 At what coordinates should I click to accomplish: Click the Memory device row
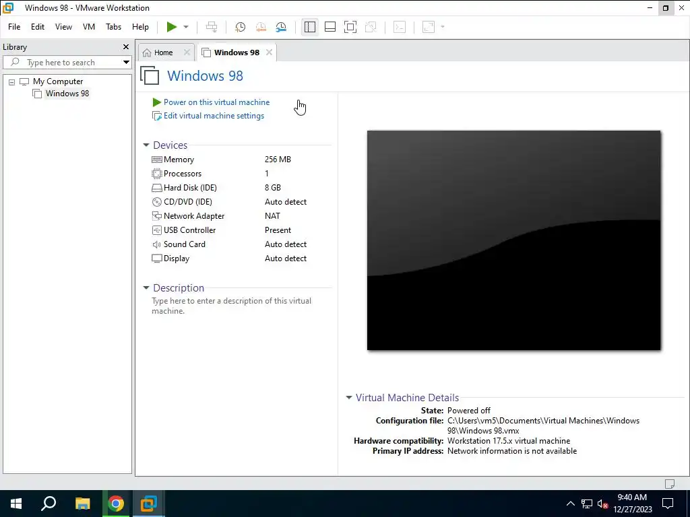click(229, 160)
